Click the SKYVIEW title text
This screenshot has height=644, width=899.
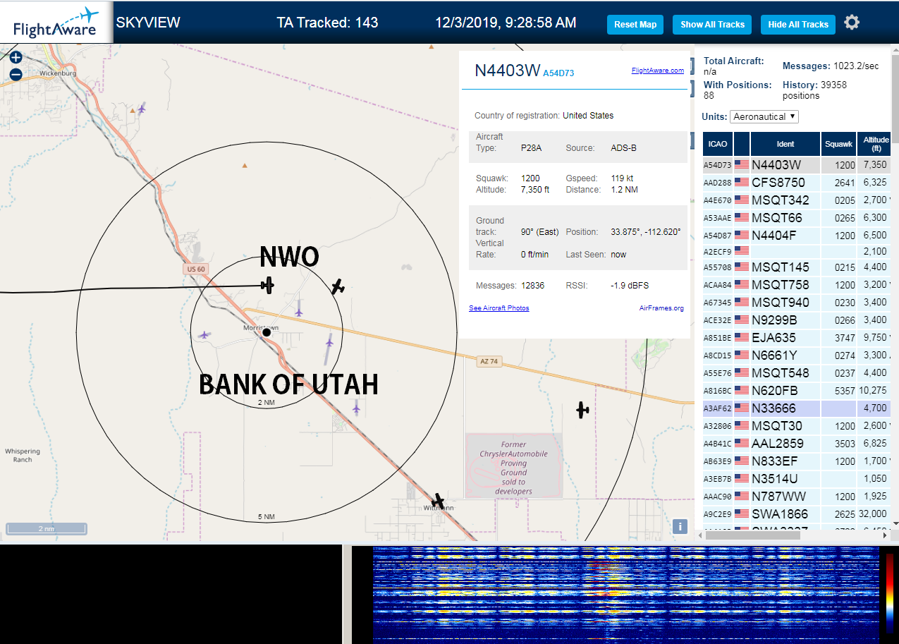(x=148, y=23)
